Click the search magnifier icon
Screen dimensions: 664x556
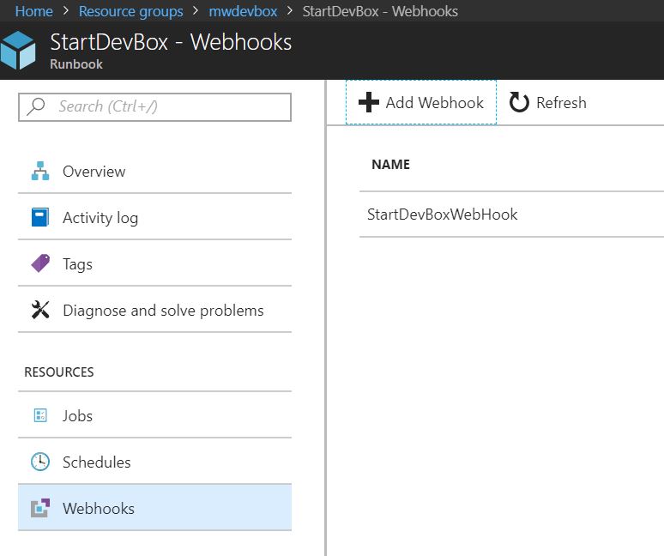[x=35, y=106]
